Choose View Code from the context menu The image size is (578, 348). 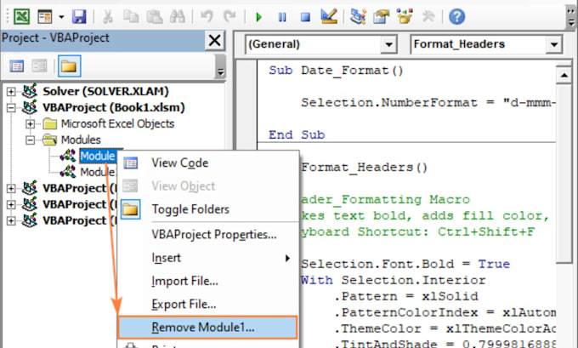208,163
